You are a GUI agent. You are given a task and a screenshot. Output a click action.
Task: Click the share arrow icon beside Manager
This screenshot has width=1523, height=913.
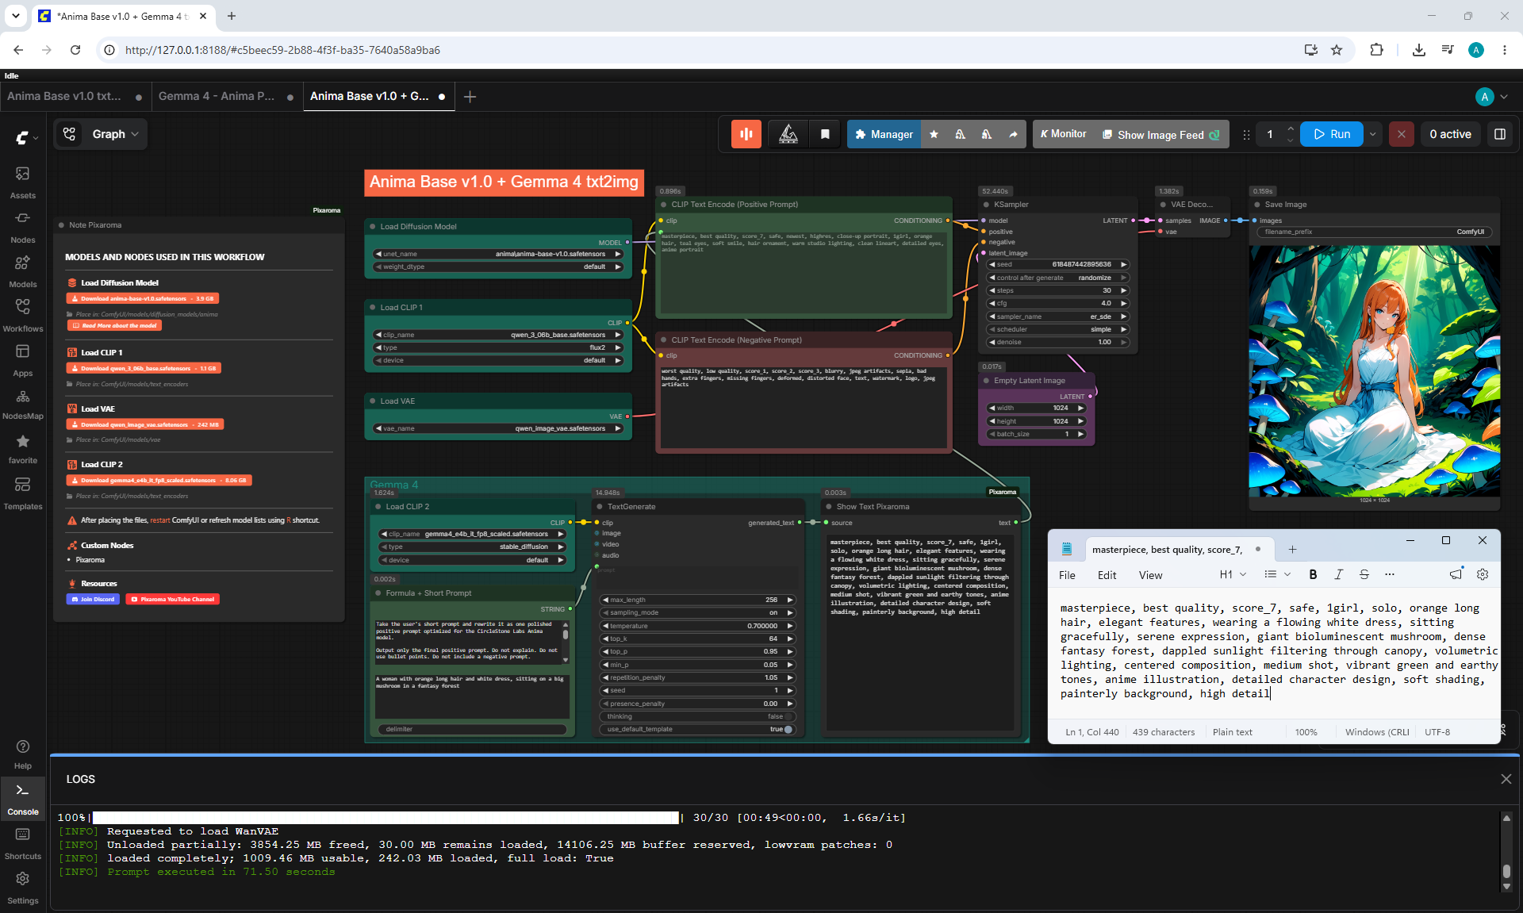coord(1013,134)
